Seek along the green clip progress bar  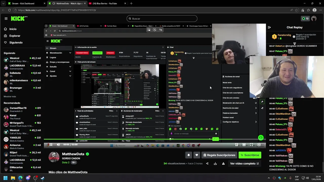[x=155, y=139]
